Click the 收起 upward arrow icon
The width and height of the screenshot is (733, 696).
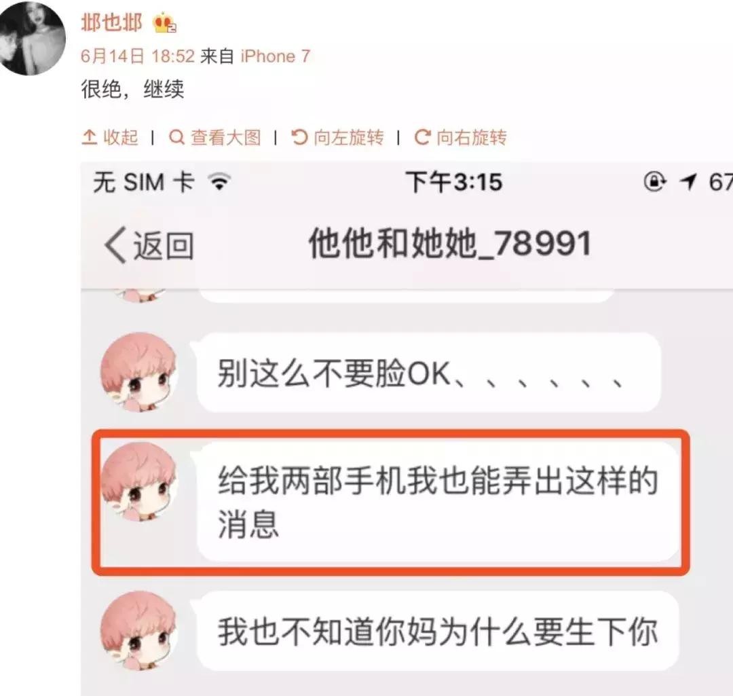point(90,137)
